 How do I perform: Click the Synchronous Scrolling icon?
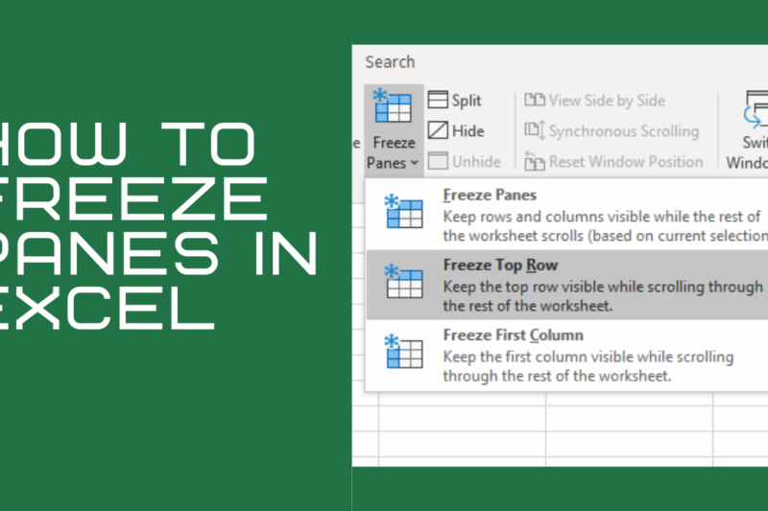click(x=535, y=130)
